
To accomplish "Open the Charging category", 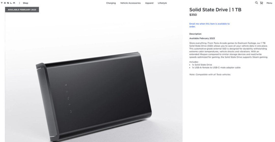I will click(x=111, y=3).
